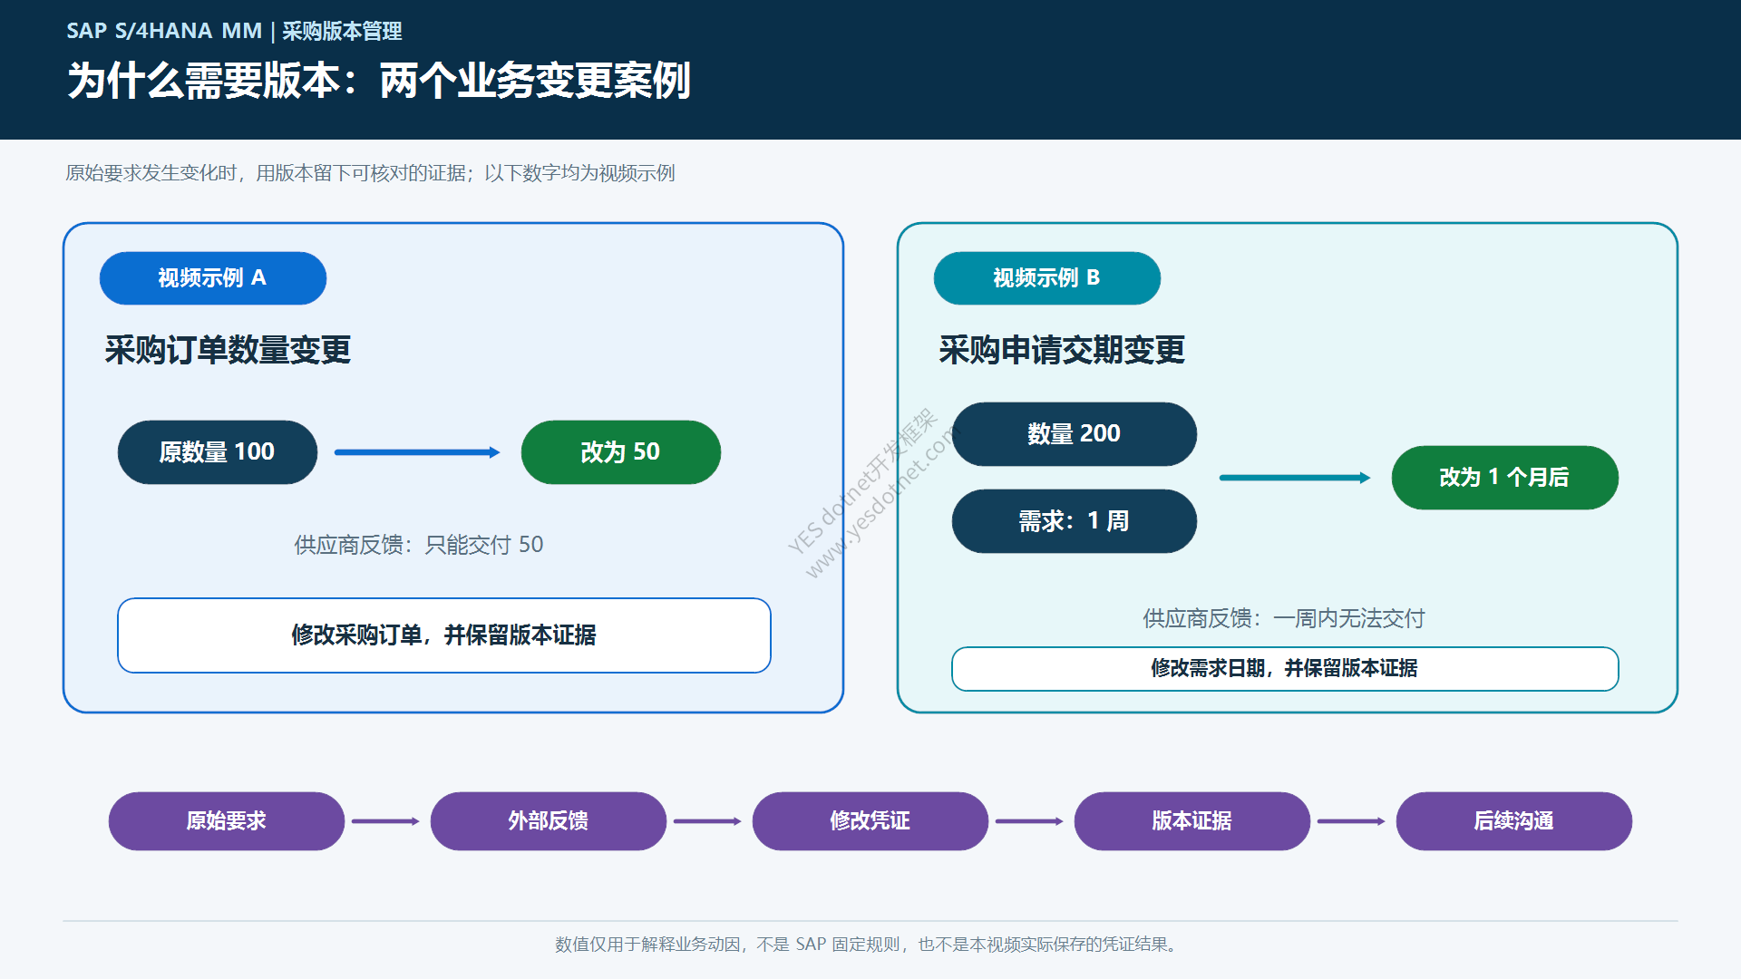Select the 改为 1 个月后 green badge
The image size is (1741, 979).
pyautogui.click(x=1505, y=478)
